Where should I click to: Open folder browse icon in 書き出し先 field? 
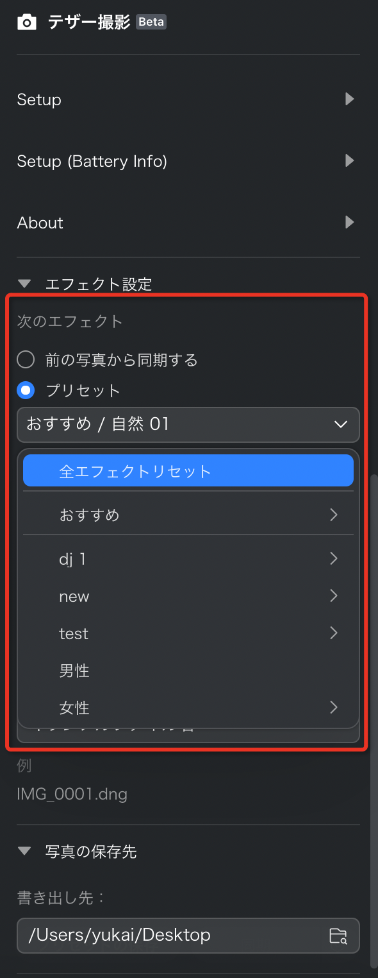click(338, 936)
